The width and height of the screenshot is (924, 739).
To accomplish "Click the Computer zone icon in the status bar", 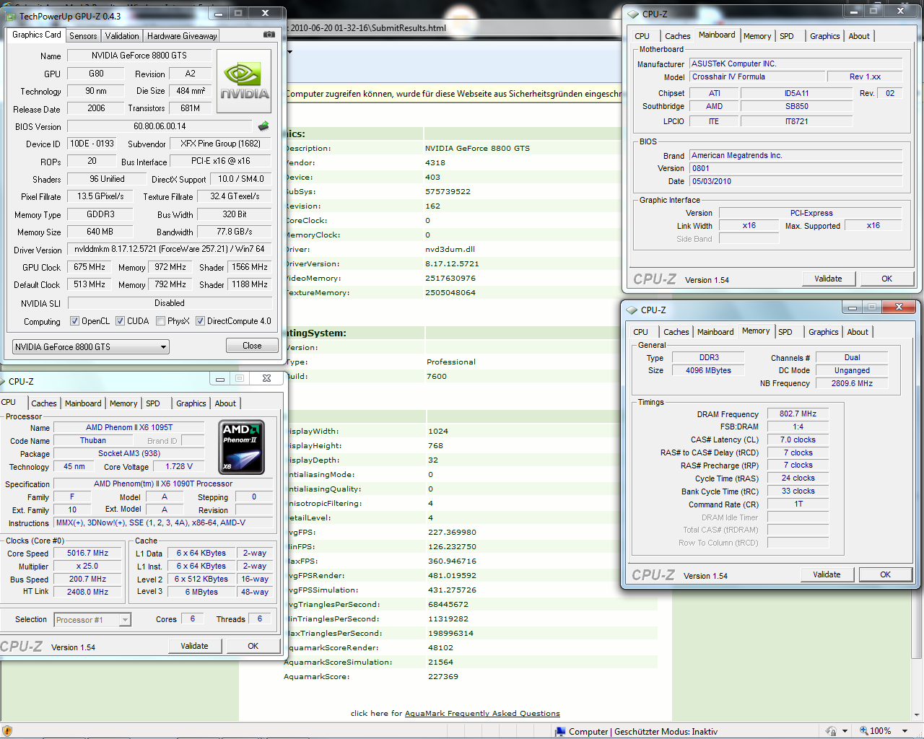I will click(x=560, y=731).
